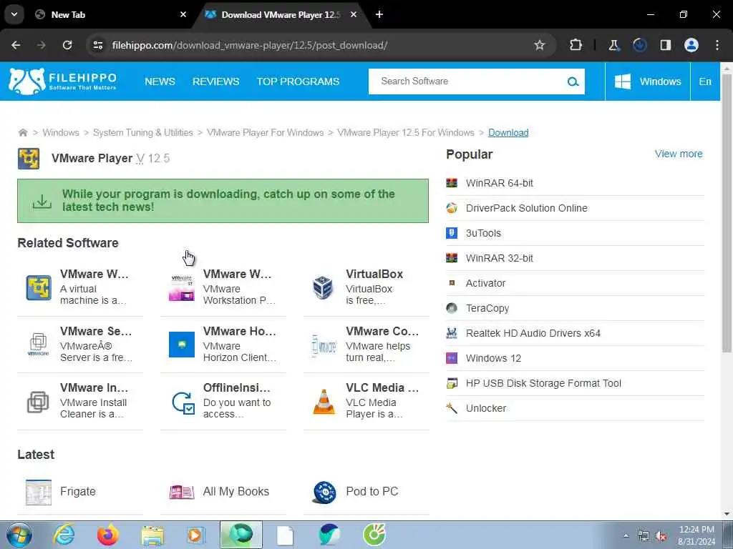This screenshot has width=733, height=549.
Task: Click the VMware Player product icon
Action: (x=29, y=158)
